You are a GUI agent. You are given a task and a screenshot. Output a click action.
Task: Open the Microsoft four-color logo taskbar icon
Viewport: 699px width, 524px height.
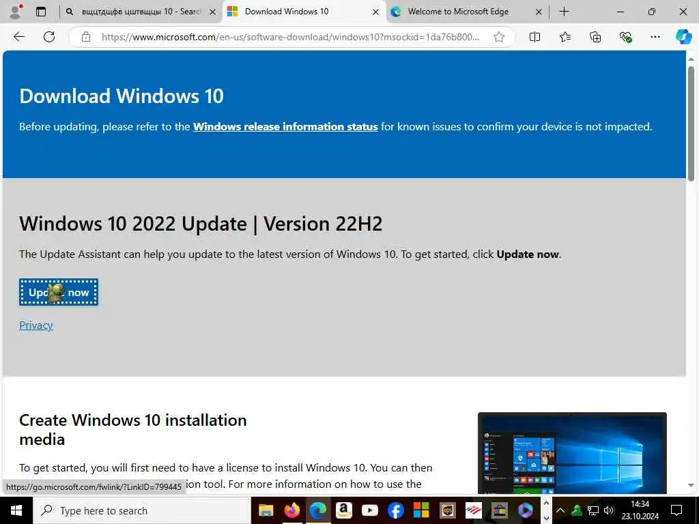click(421, 510)
